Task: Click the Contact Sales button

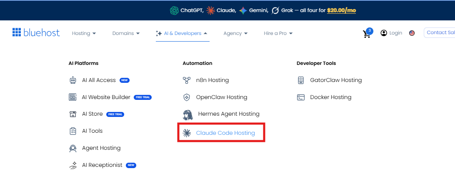Action: [x=439, y=33]
